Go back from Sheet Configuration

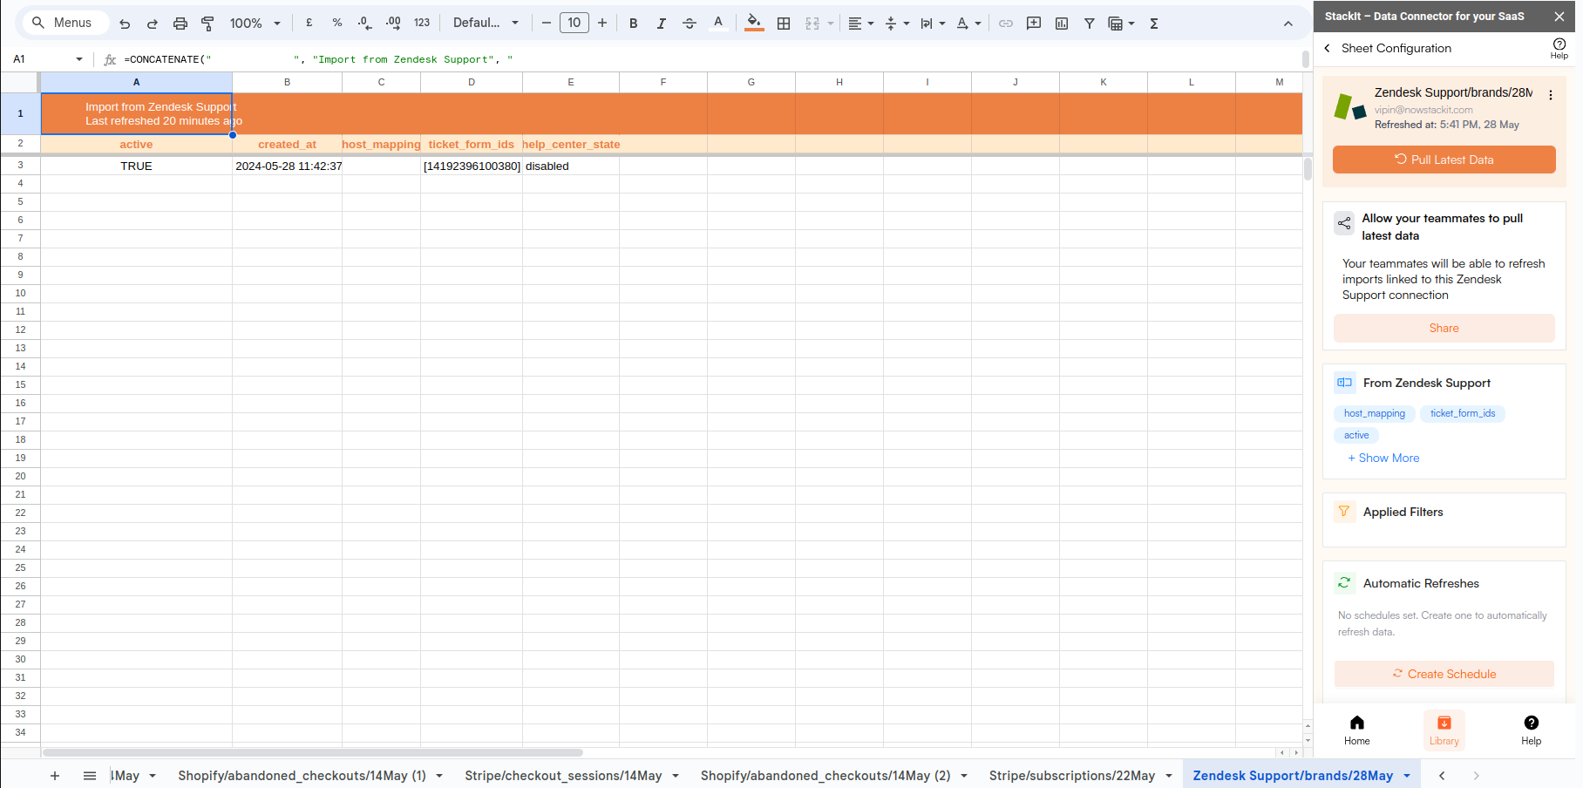(x=1327, y=49)
